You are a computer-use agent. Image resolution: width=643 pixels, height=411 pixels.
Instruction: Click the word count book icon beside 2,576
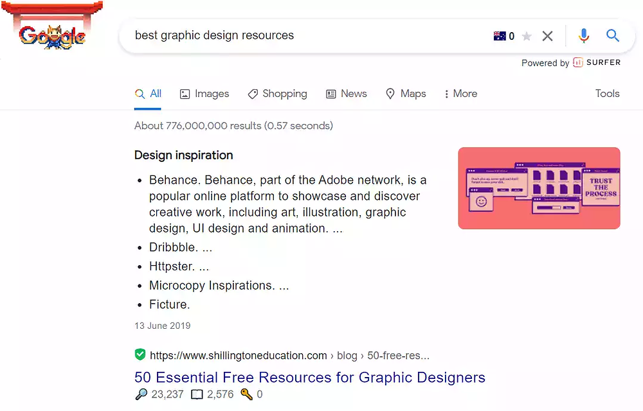coord(197,394)
